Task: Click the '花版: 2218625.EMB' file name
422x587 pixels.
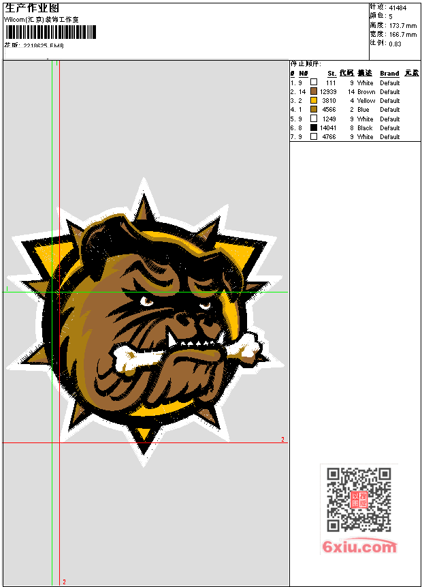Action: click(x=34, y=46)
